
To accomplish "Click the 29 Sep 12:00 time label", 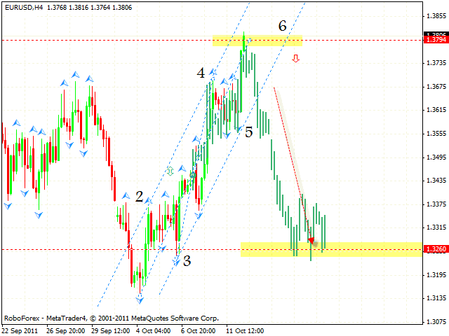I will pyautogui.click(x=111, y=331).
